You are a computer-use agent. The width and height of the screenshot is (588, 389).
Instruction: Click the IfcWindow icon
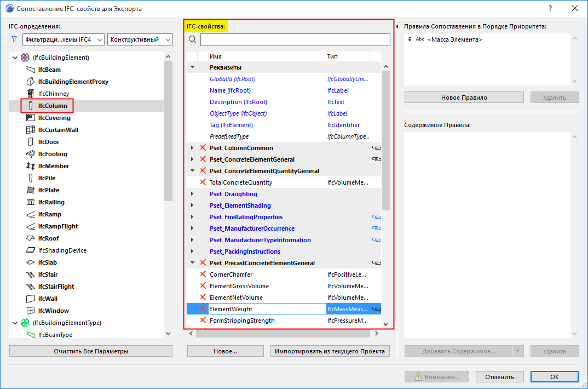[30, 311]
